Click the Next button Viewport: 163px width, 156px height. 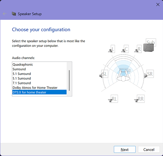coord(125,149)
